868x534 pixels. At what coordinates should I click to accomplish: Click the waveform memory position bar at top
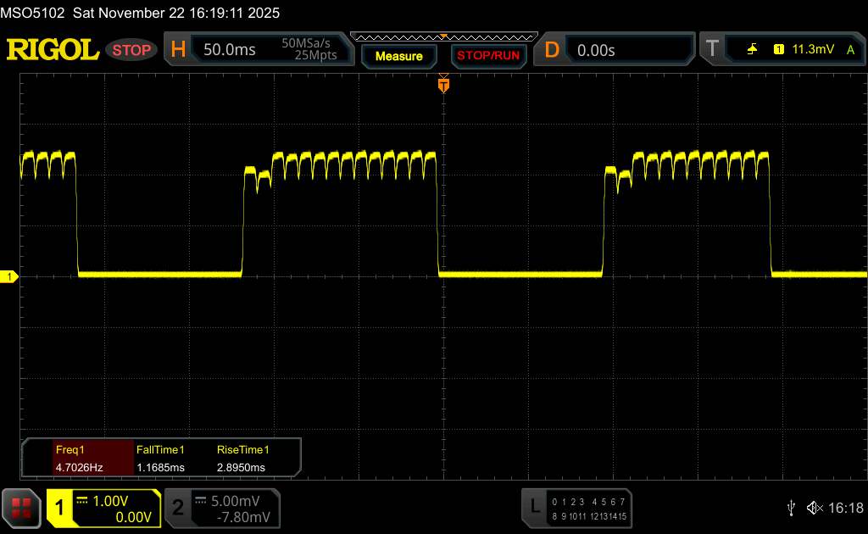click(442, 37)
